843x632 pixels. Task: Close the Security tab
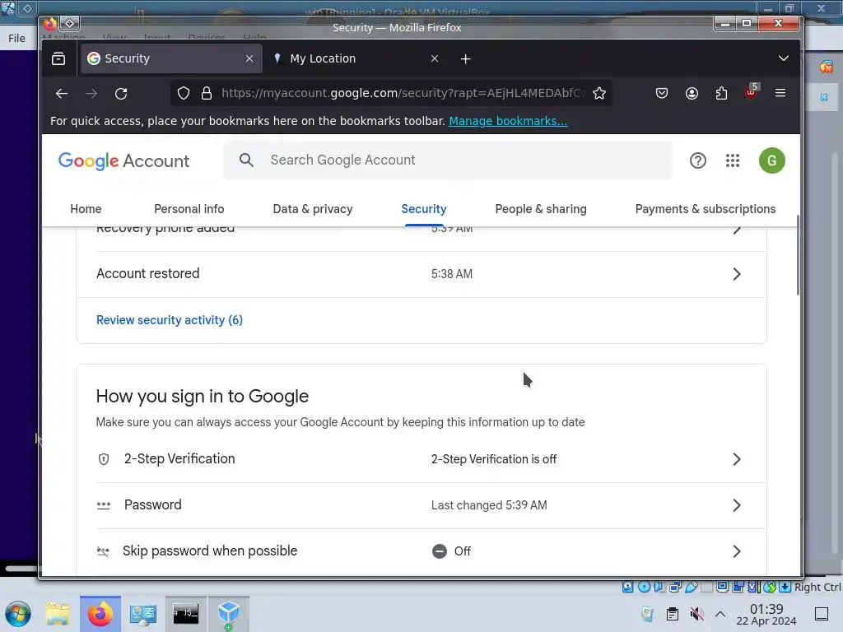coord(249,58)
